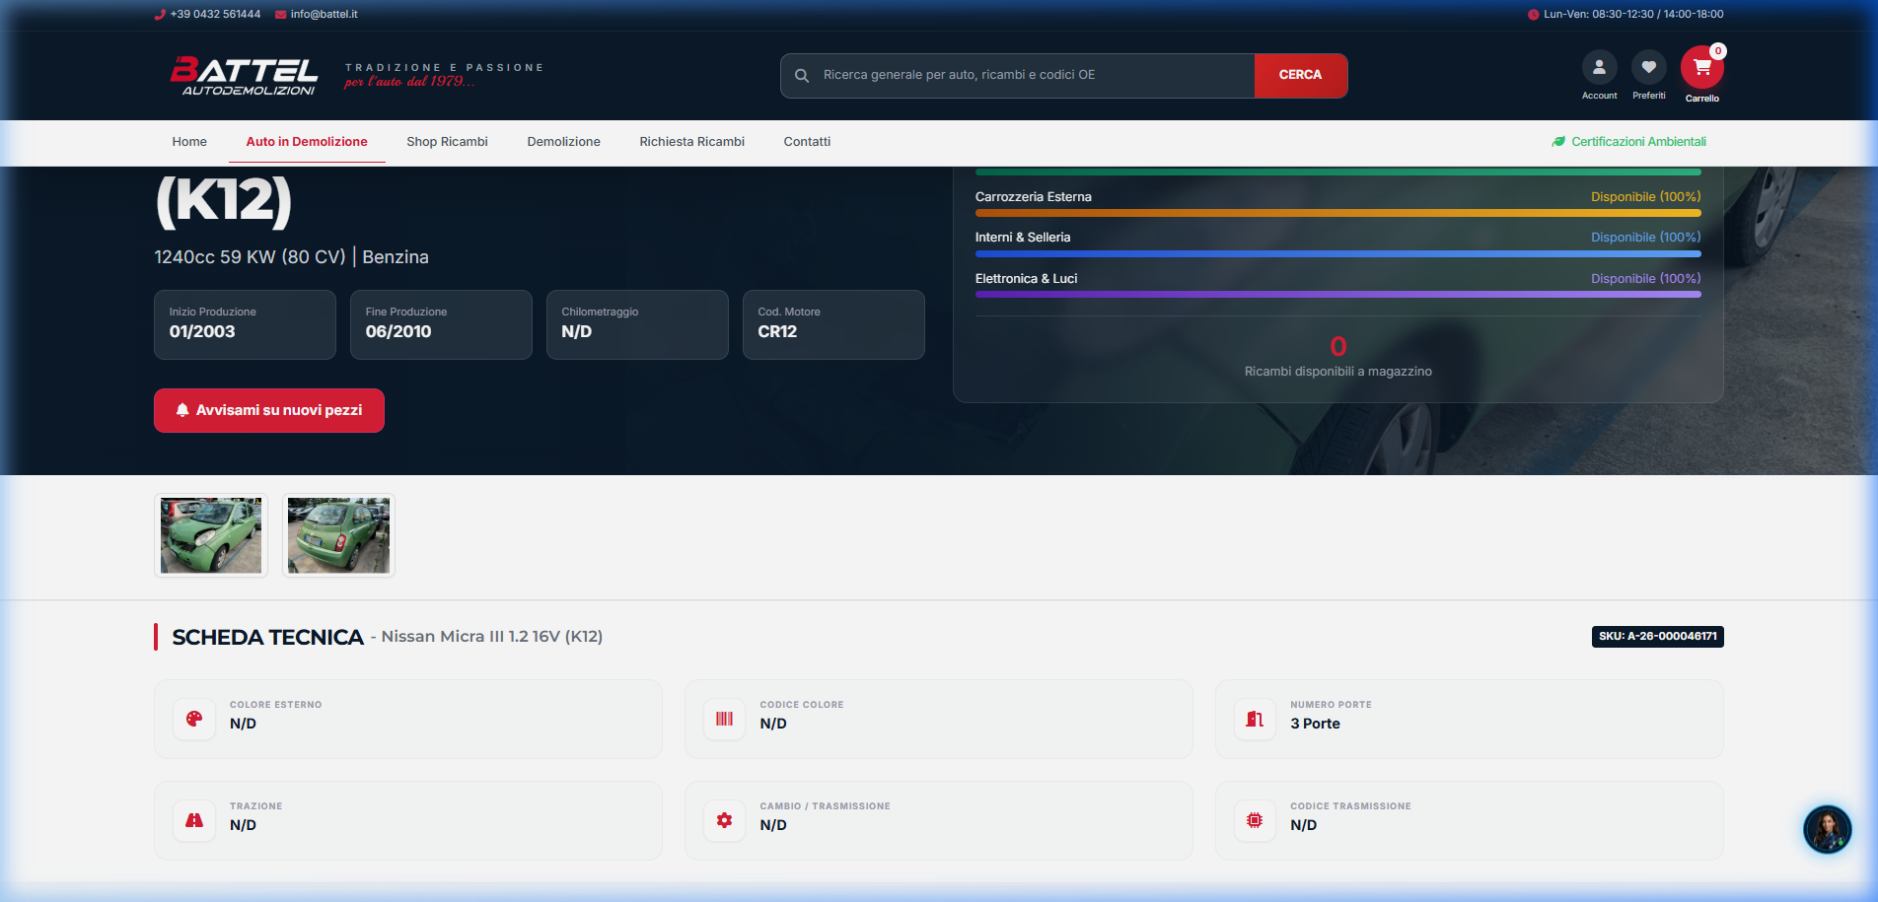1878x902 pixels.
Task: Open the front view car thumbnail
Action: point(211,535)
